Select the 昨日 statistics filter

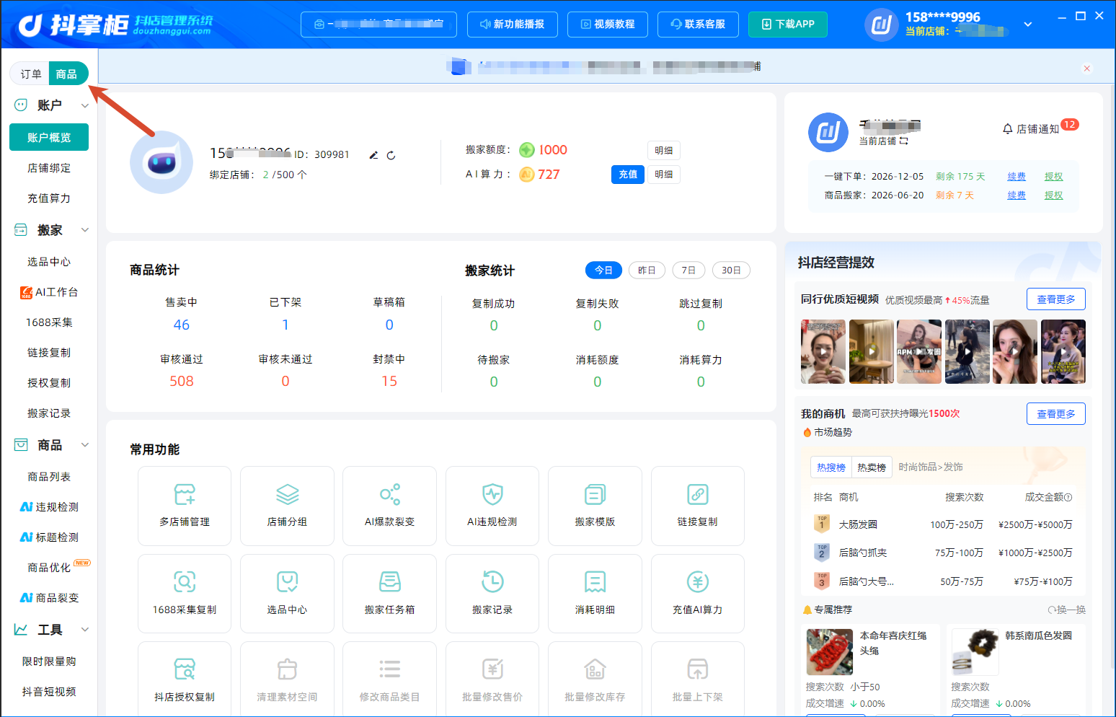pos(647,270)
